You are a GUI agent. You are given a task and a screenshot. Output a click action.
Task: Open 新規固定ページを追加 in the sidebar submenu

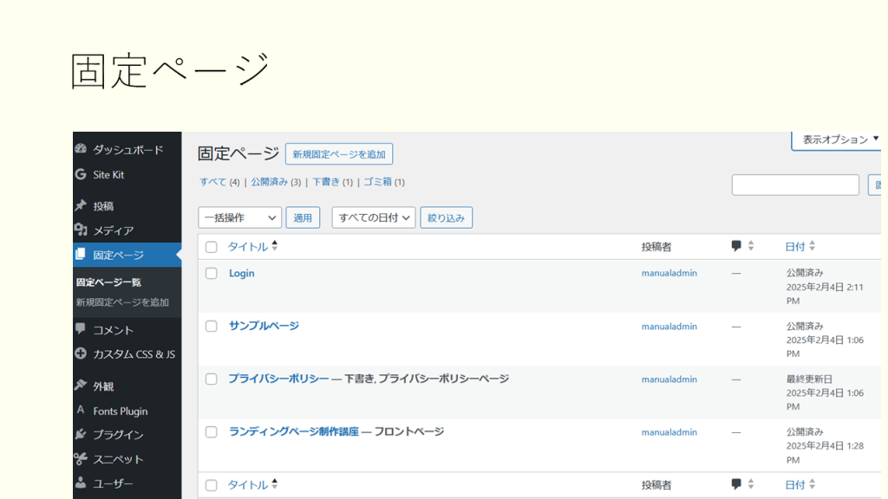pos(122,302)
